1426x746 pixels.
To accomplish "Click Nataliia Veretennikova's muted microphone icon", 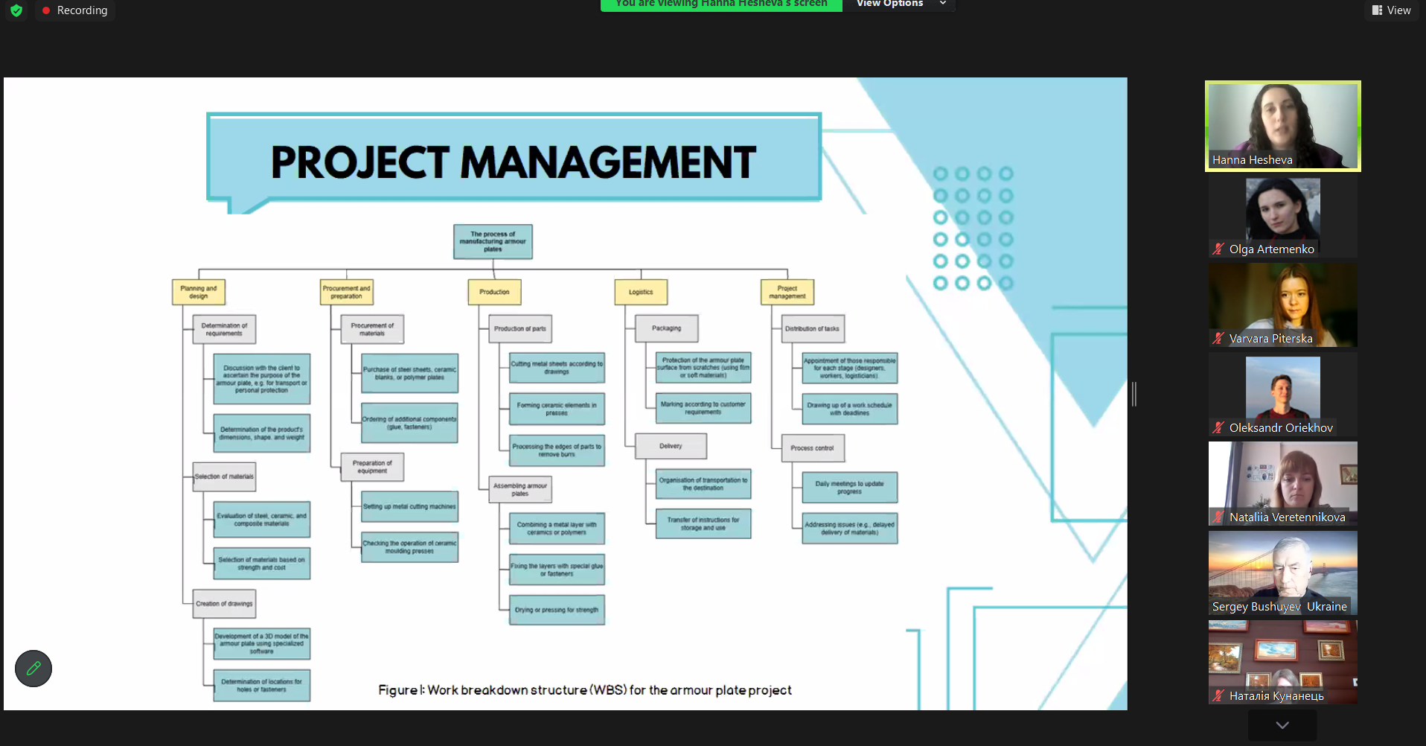I will tap(1218, 517).
